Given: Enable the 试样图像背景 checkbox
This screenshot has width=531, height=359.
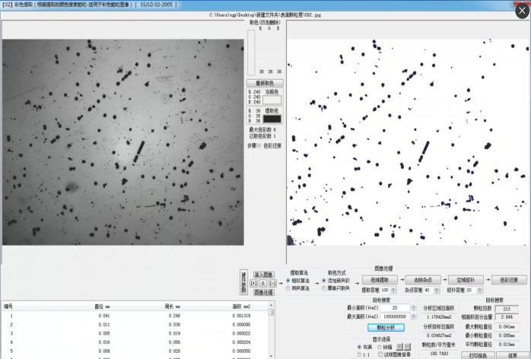Looking at the screenshot, I should (380, 354).
